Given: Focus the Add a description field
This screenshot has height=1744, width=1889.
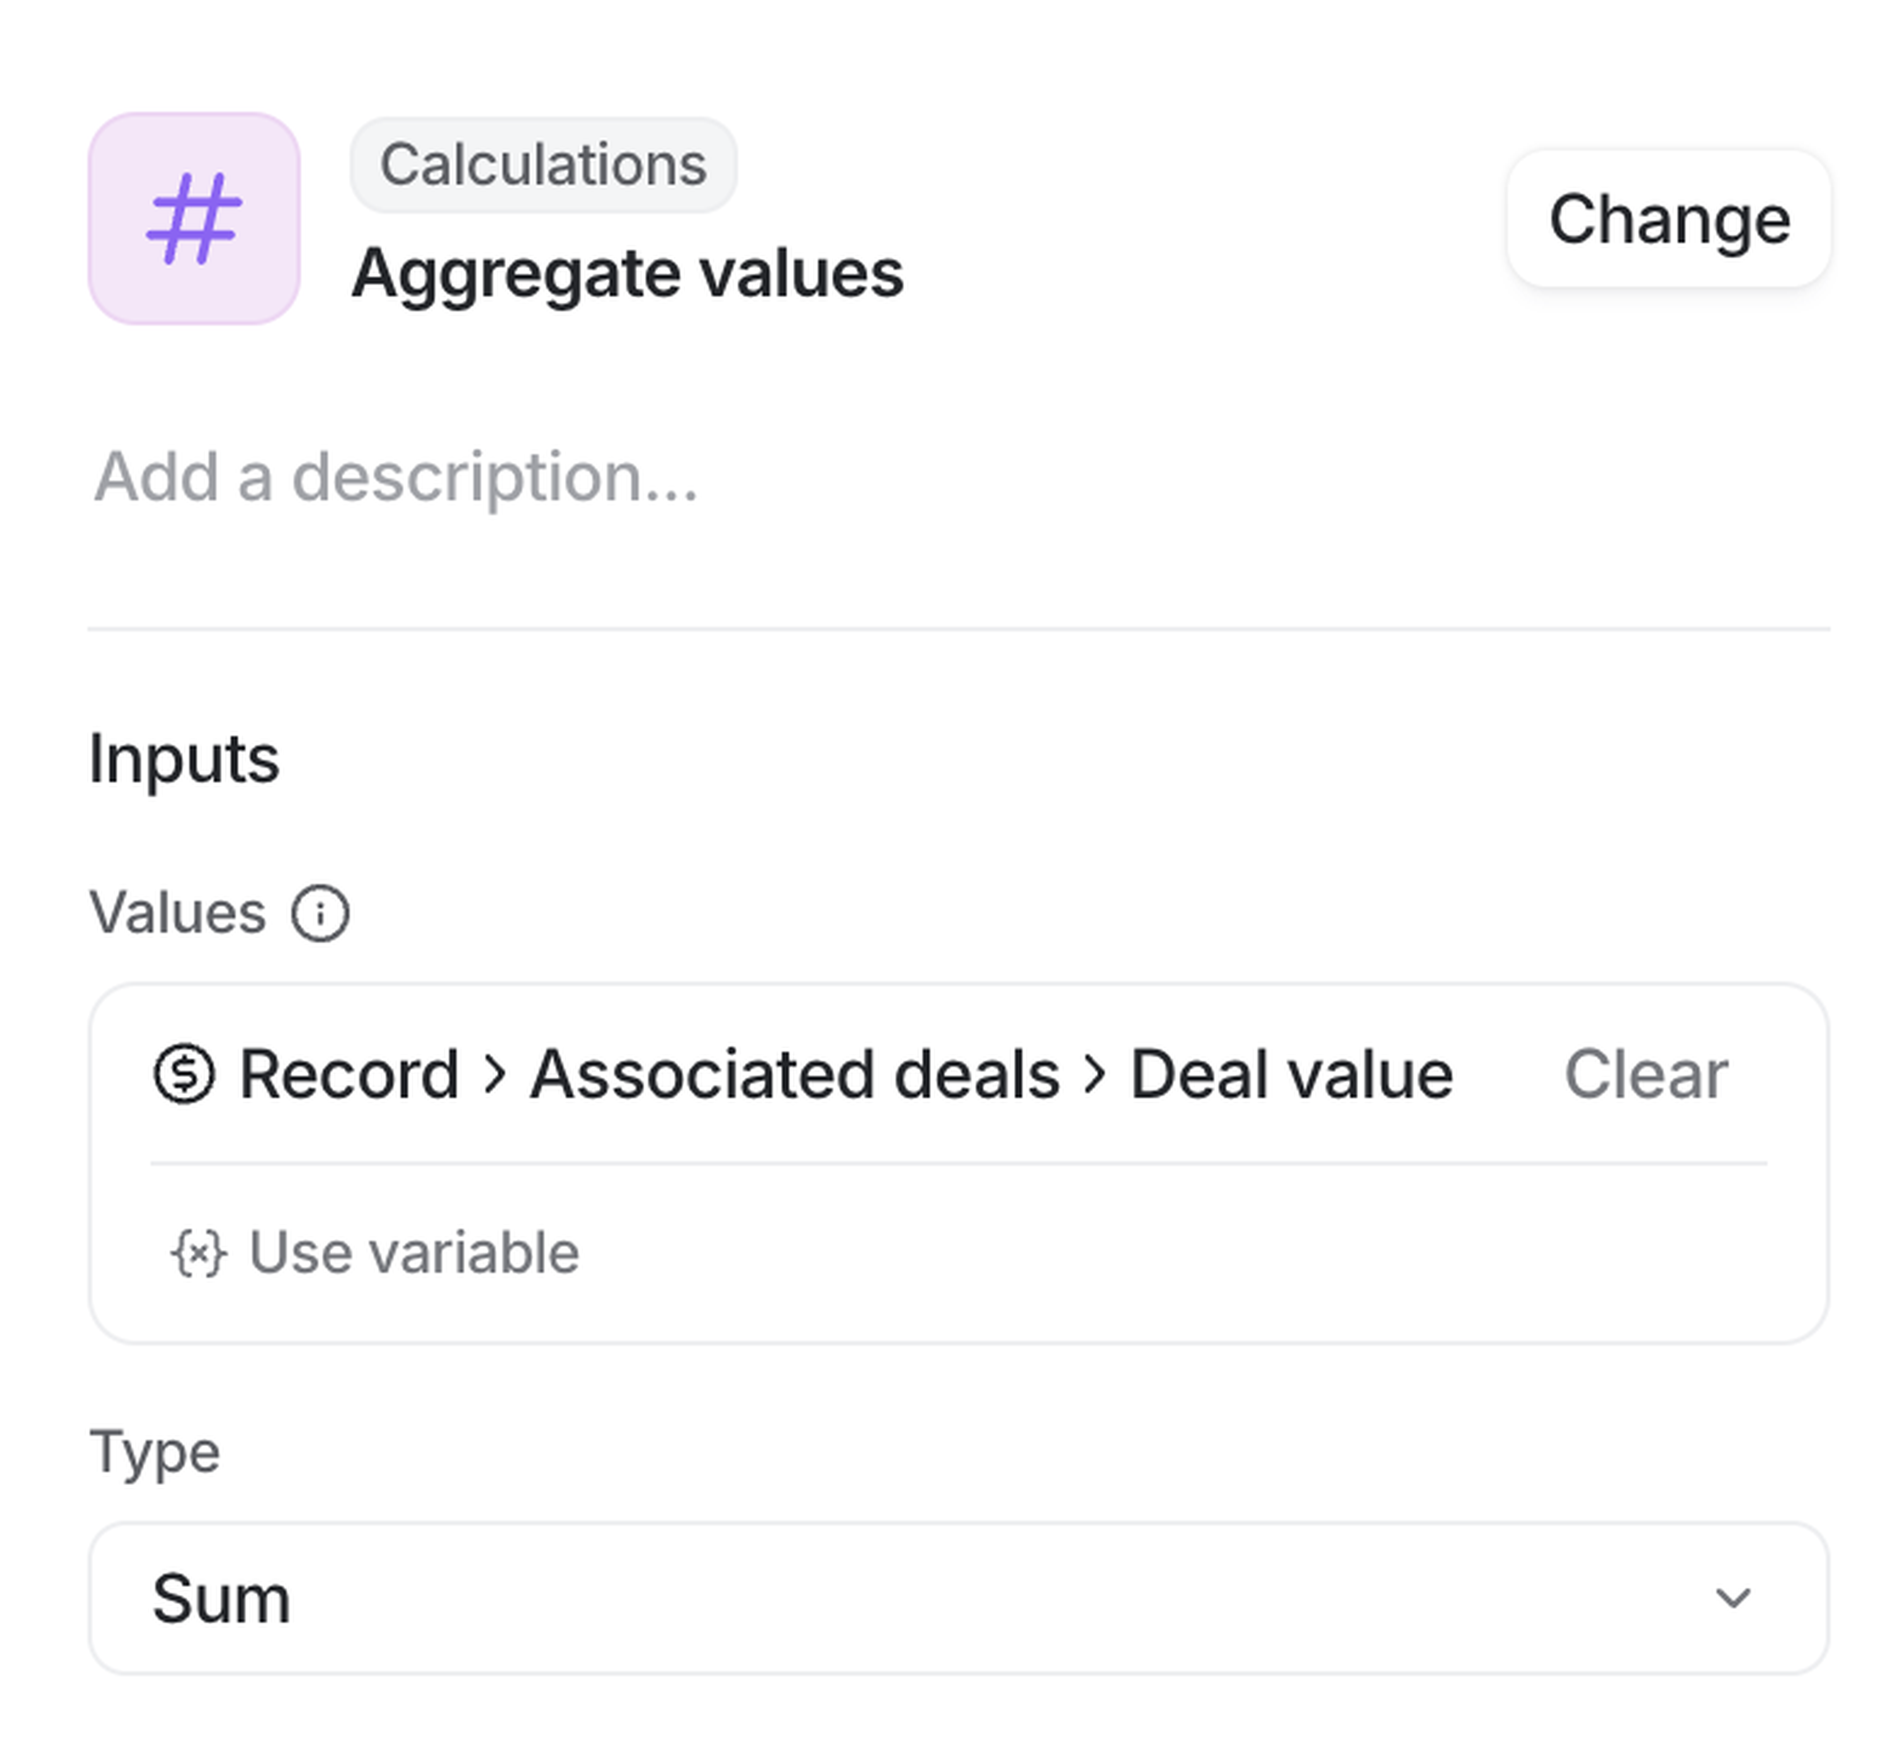Looking at the screenshot, I should click(x=396, y=477).
